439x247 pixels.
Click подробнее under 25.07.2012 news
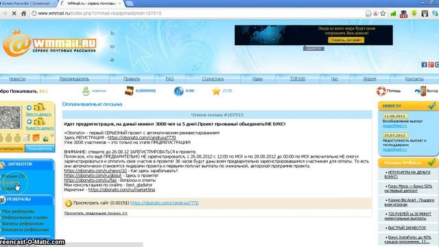point(395,150)
